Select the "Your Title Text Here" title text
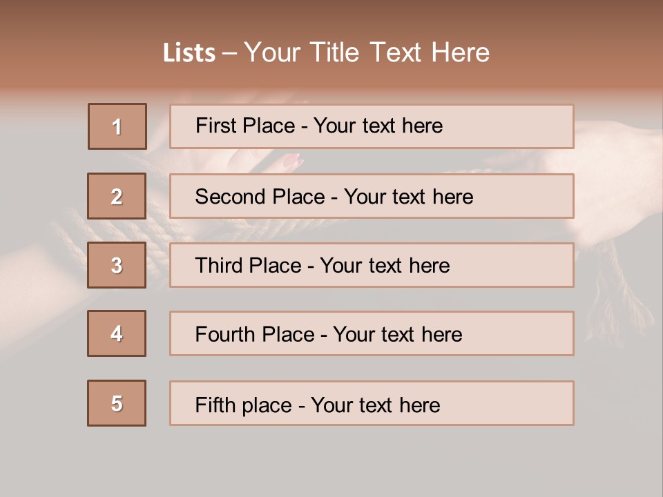Viewport: 663px width, 497px height. point(367,53)
